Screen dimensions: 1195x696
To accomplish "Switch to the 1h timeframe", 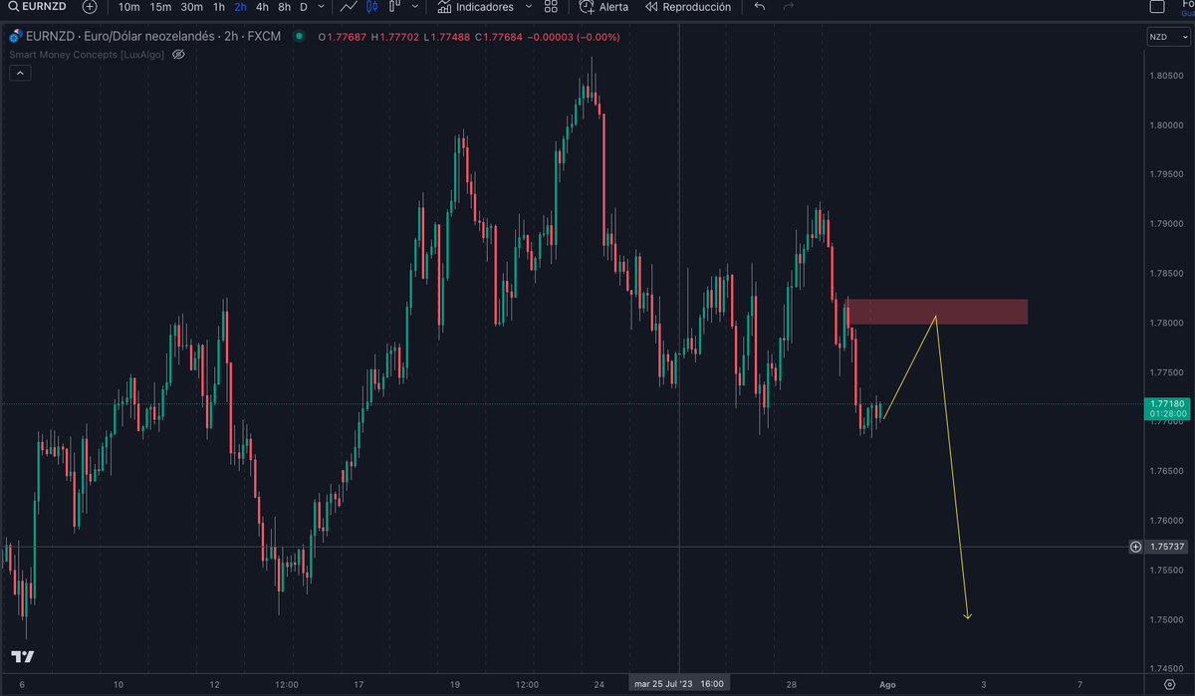I will (219, 7).
